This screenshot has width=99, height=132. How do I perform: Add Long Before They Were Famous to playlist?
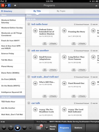pos(82,70)
